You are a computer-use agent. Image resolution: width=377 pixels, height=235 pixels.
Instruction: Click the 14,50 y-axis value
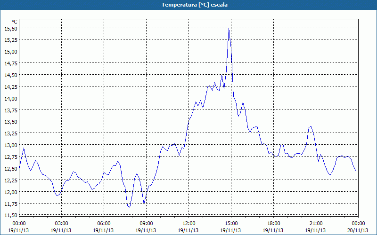11,75
